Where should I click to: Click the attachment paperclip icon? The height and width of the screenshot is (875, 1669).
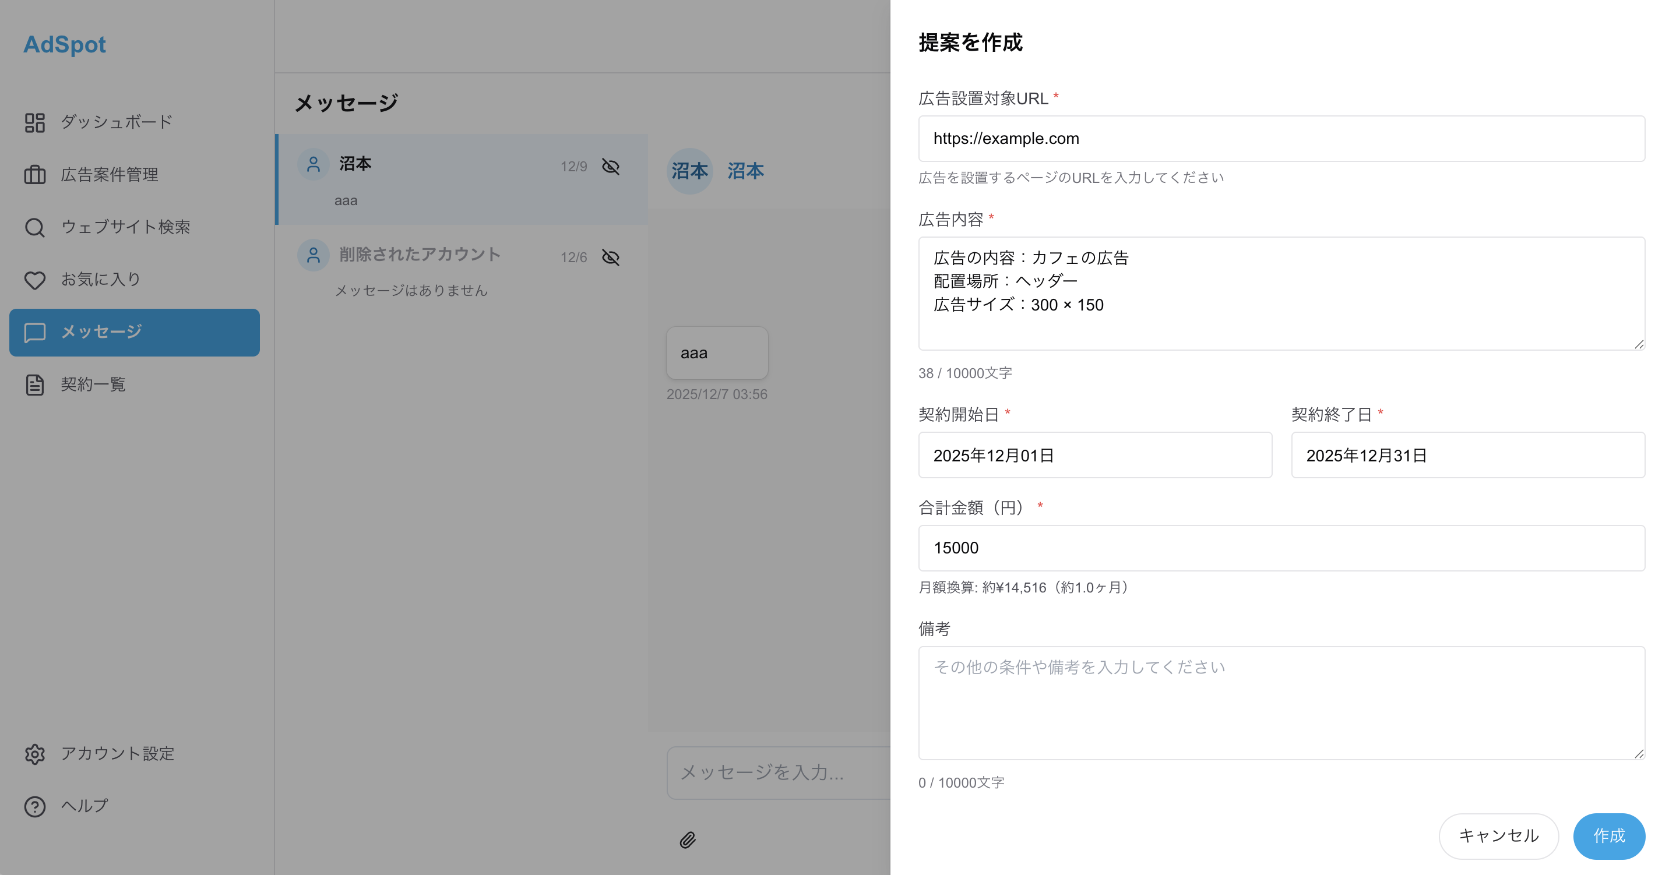pyautogui.click(x=688, y=840)
